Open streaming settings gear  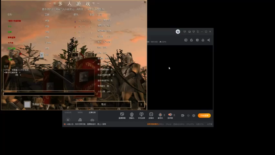pos(194,115)
